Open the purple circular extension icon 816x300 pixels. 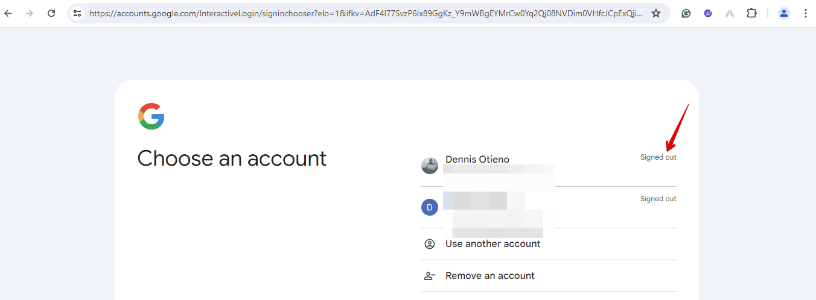click(x=708, y=13)
